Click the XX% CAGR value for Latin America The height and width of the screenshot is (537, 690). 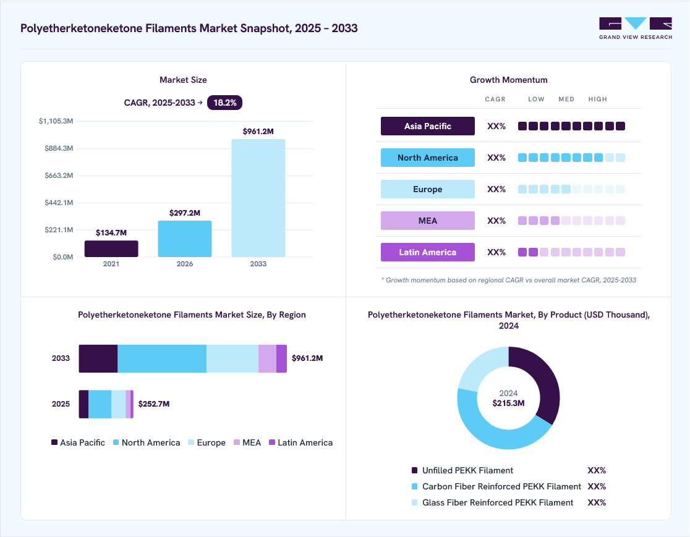point(496,253)
